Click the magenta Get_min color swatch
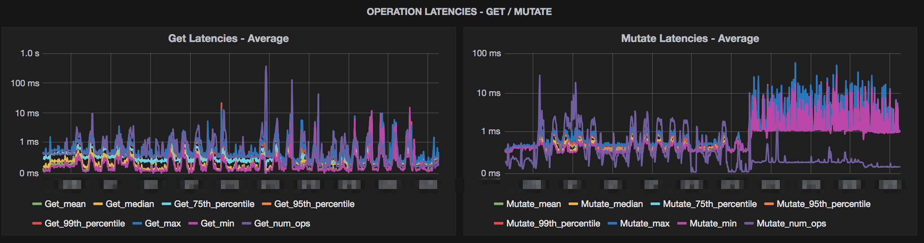The height and width of the screenshot is (243, 924). coord(193,223)
